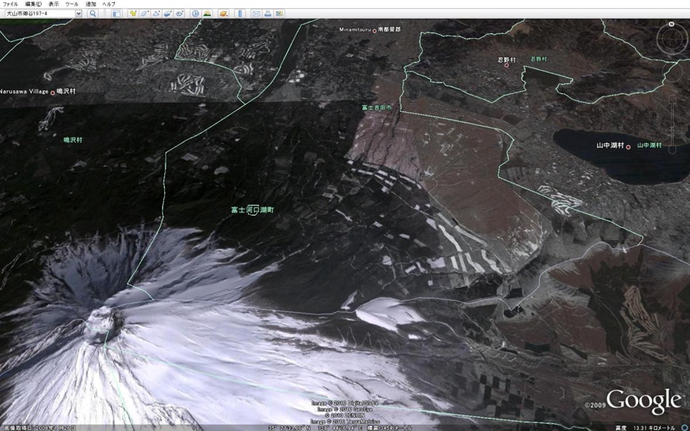The height and width of the screenshot is (431, 690).
Task: Expand the search history dropdown arrow
Action: click(x=79, y=13)
